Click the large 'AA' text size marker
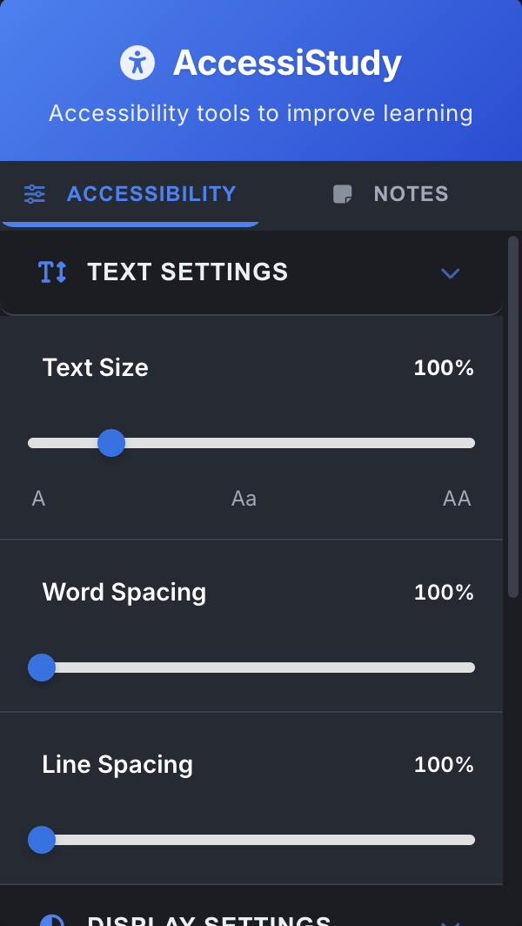 (457, 499)
